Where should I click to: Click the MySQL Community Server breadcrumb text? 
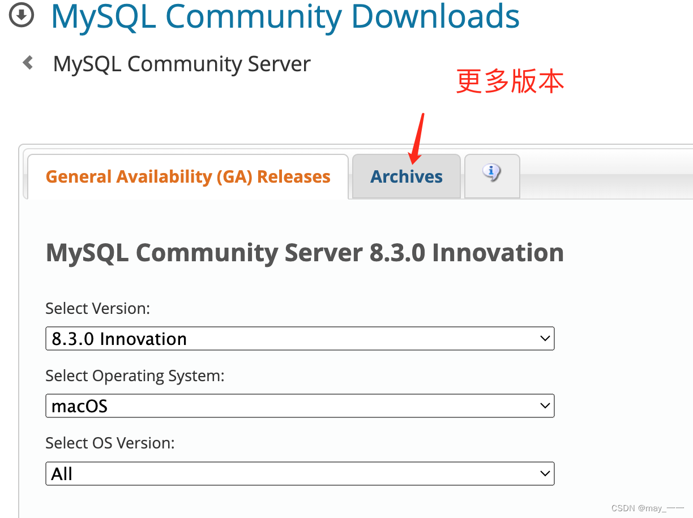pos(182,64)
